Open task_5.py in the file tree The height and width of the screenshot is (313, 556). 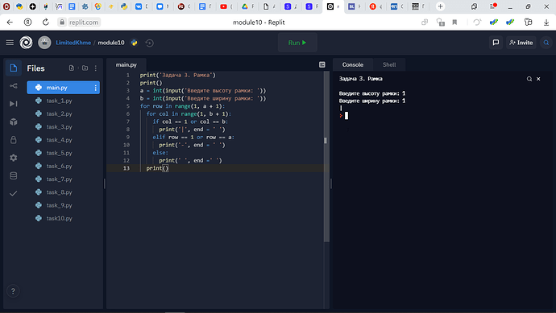point(59,153)
